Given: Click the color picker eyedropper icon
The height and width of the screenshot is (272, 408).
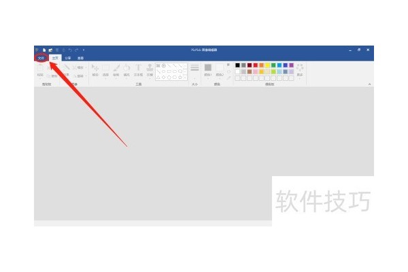Looking at the screenshot, I should tap(228, 78).
